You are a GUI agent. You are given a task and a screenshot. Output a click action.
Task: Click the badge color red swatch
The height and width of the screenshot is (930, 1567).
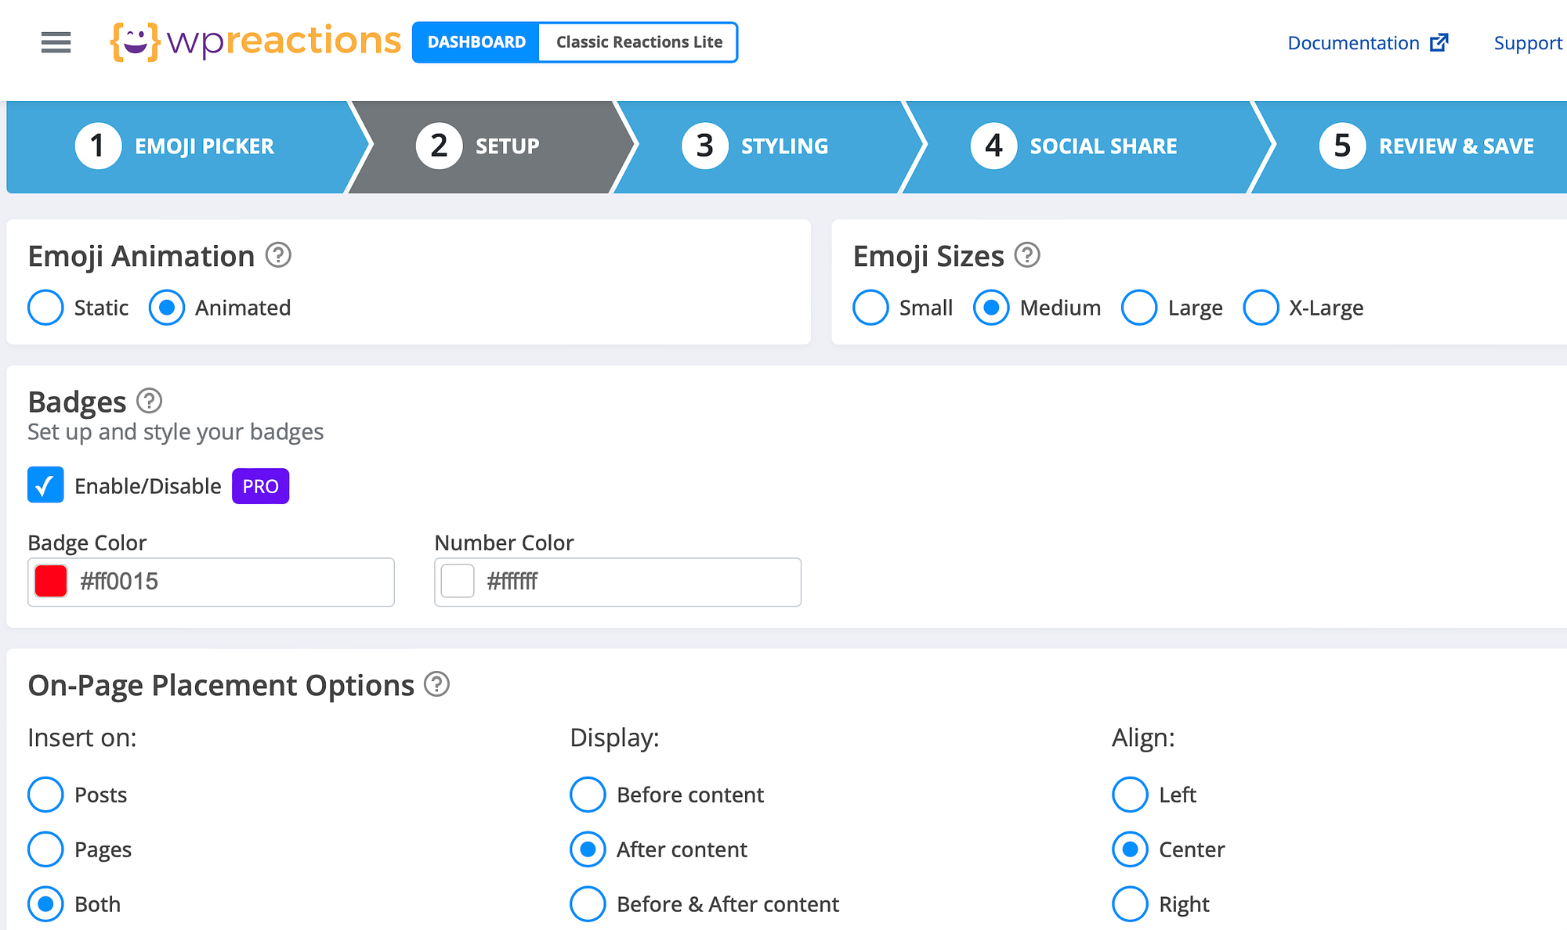50,580
